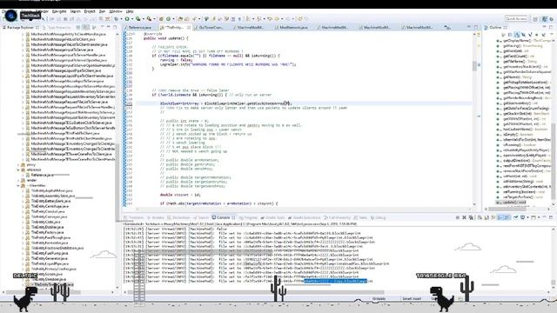Open the Gradle Tasks tab
This screenshot has width=557, height=313.
pos(273,217)
